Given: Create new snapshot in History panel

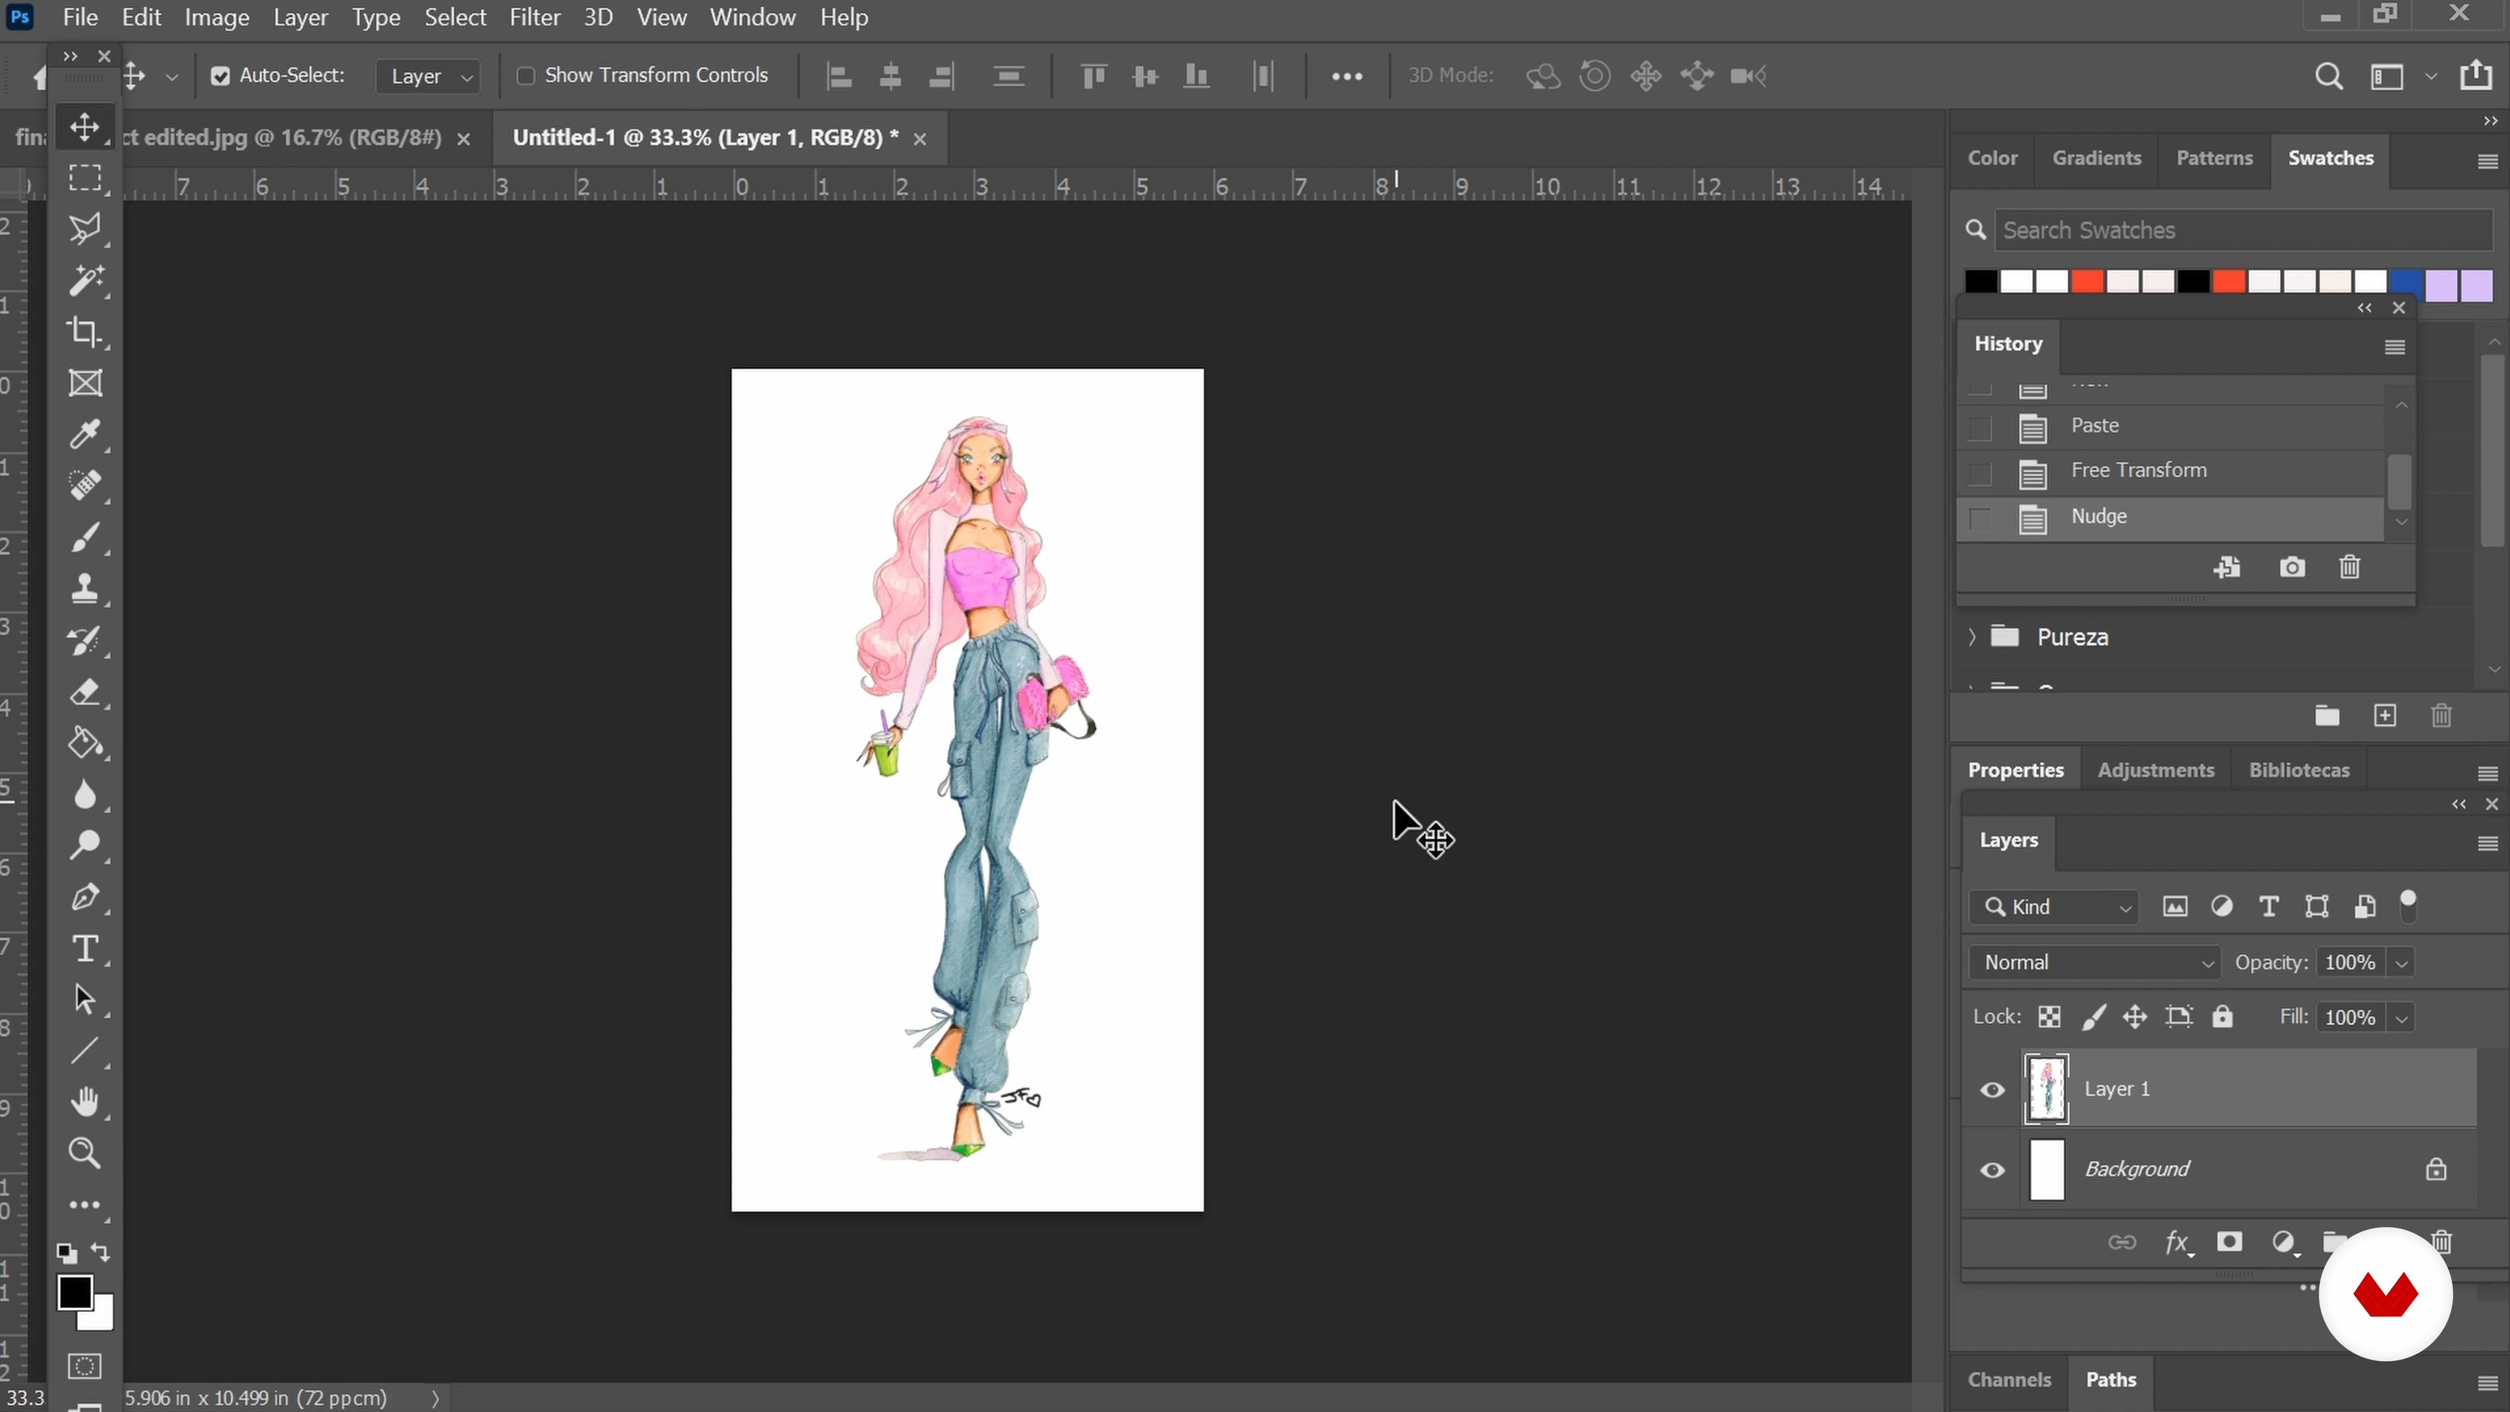Looking at the screenshot, I should click(x=2292, y=567).
